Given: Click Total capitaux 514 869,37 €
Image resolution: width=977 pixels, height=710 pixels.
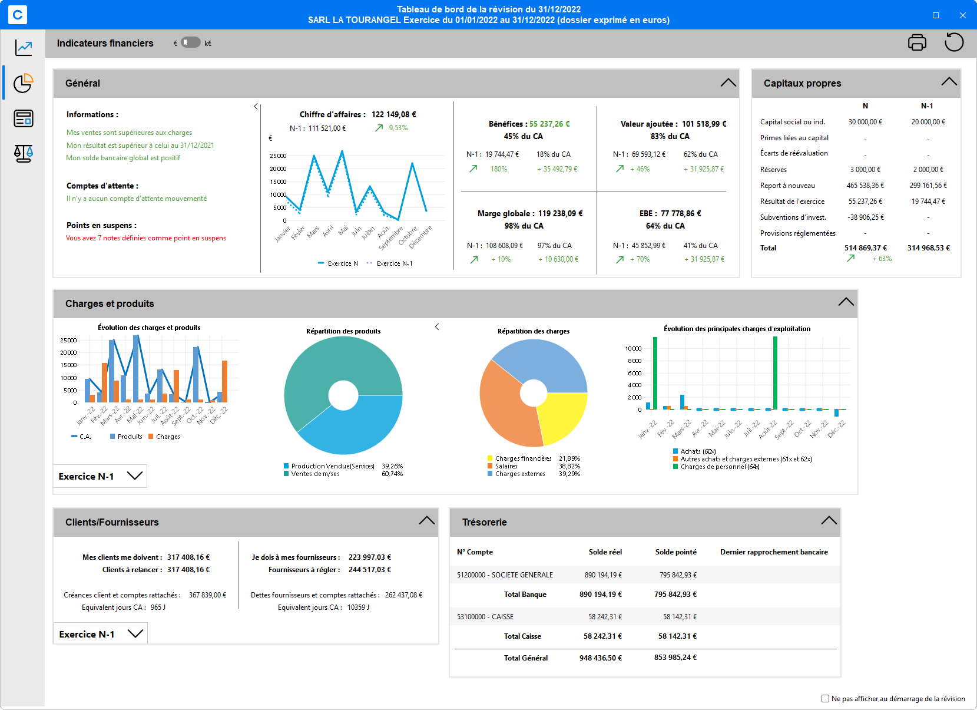Looking at the screenshot, I should [866, 248].
